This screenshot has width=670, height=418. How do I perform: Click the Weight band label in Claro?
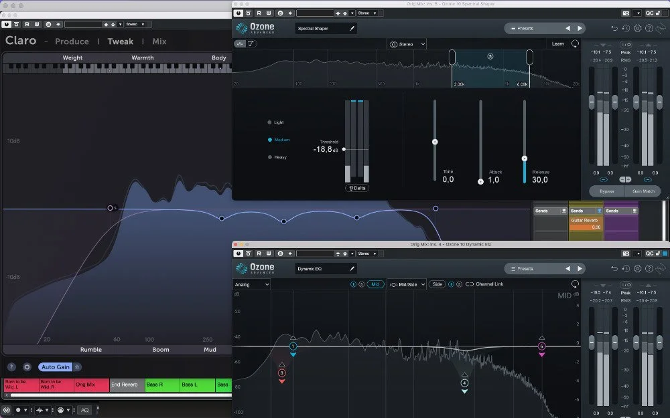(72, 58)
